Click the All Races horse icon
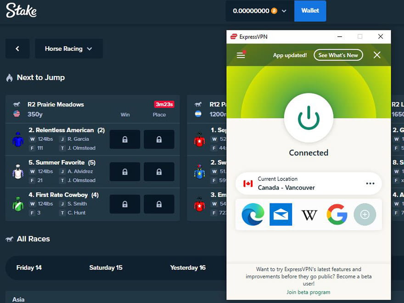This screenshot has height=303, width=404. [x=10, y=239]
